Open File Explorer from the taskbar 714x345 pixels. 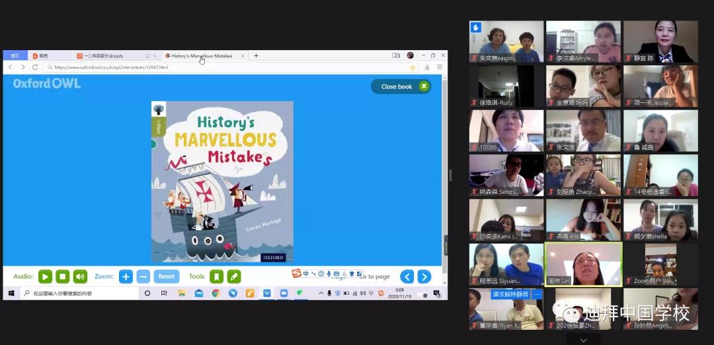pyautogui.click(x=182, y=293)
